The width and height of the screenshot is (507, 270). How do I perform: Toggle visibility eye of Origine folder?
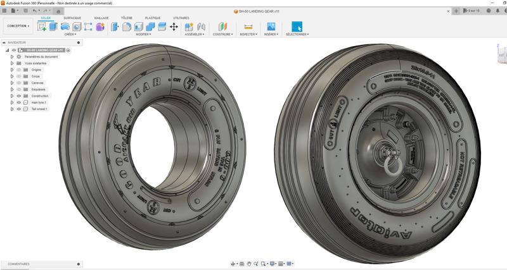(x=19, y=70)
